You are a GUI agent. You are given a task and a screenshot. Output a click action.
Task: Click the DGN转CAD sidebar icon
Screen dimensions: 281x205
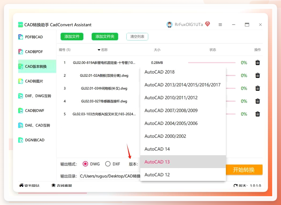[x=21, y=140]
